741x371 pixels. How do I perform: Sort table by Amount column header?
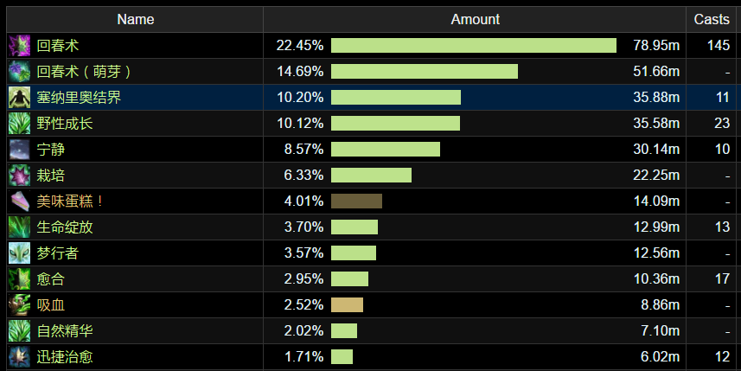475,19
